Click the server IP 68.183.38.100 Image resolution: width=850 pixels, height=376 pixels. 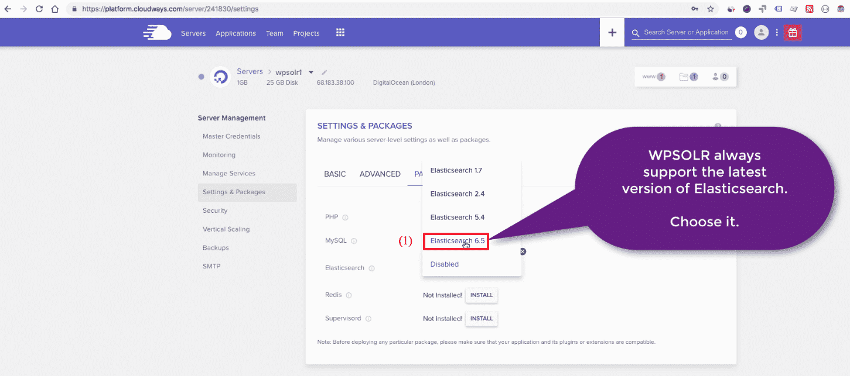335,83
